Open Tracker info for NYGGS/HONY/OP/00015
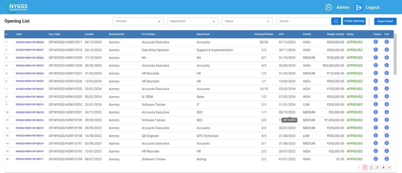Image resolution: width=402 pixels, height=173 pixels. (376, 135)
